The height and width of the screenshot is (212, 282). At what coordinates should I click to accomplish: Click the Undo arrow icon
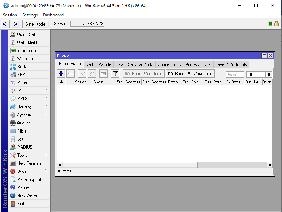pos(5,24)
